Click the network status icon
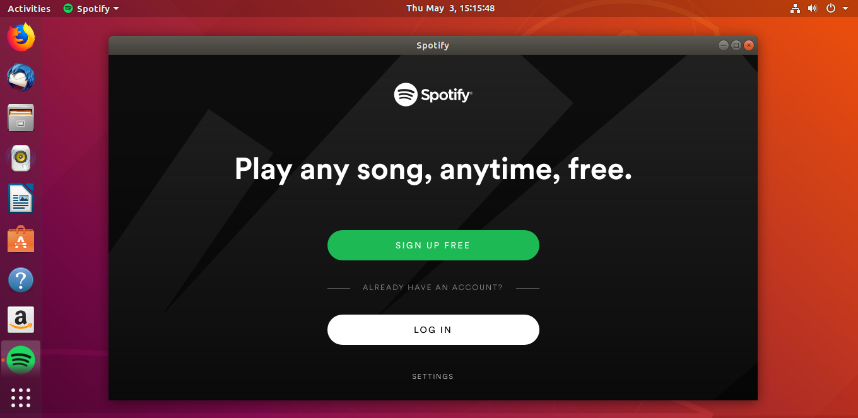 tap(795, 8)
